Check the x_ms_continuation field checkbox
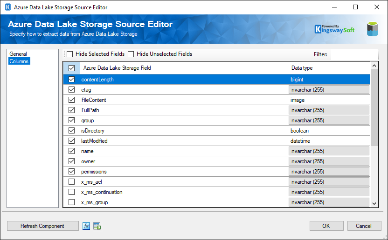Image resolution: width=388 pixels, height=240 pixels. click(71, 192)
